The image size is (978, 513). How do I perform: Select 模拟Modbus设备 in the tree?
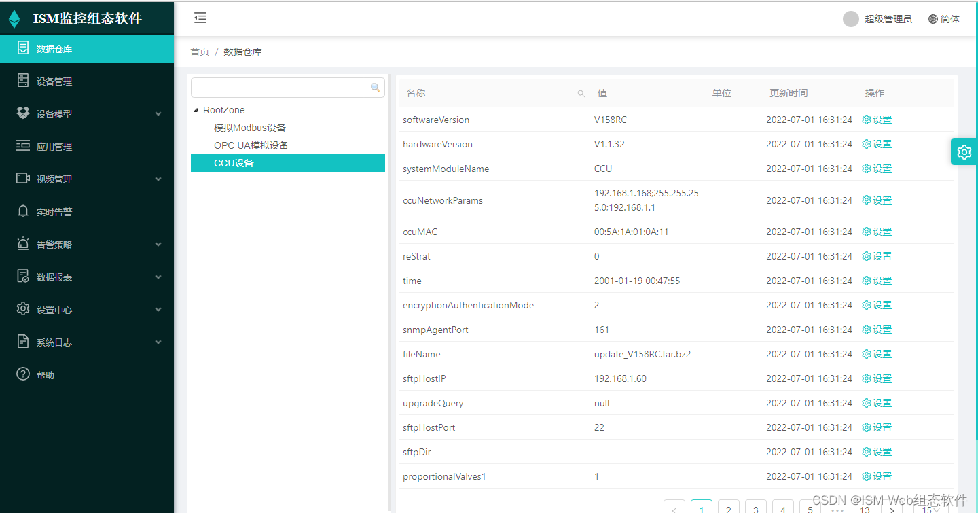(250, 128)
